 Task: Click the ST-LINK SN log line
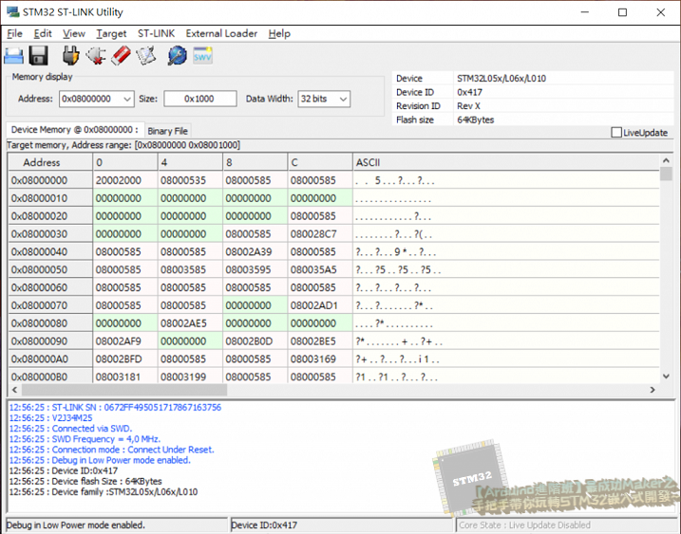click(x=115, y=407)
